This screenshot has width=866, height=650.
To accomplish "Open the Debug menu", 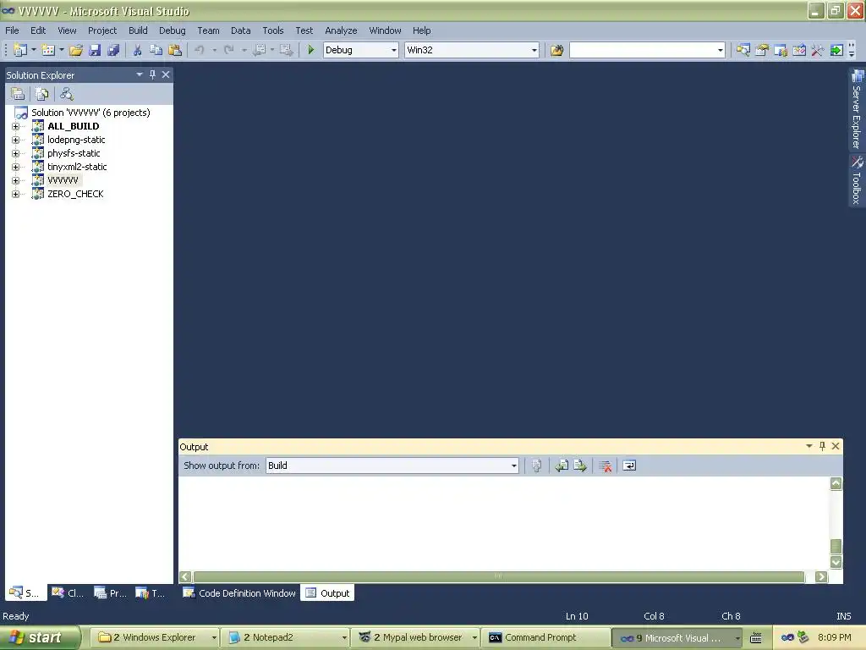I will pyautogui.click(x=173, y=30).
